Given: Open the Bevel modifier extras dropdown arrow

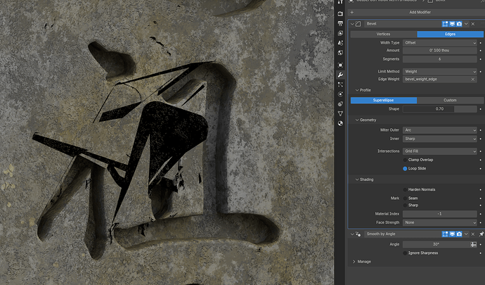Looking at the screenshot, I should tap(467, 24).
